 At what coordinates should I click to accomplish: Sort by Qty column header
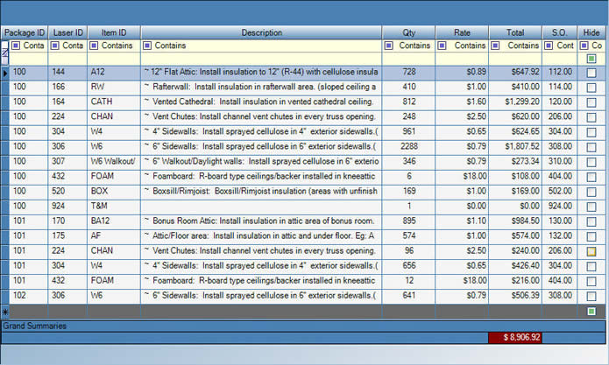(x=408, y=32)
